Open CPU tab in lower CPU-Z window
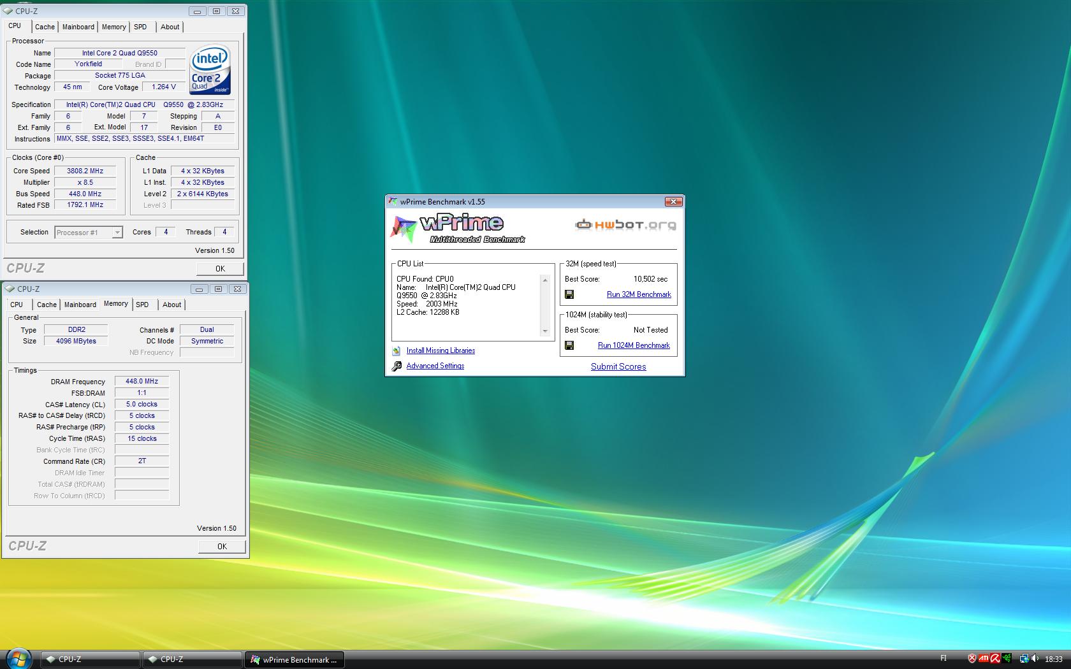Viewport: 1071px width, 669px height. pos(17,305)
